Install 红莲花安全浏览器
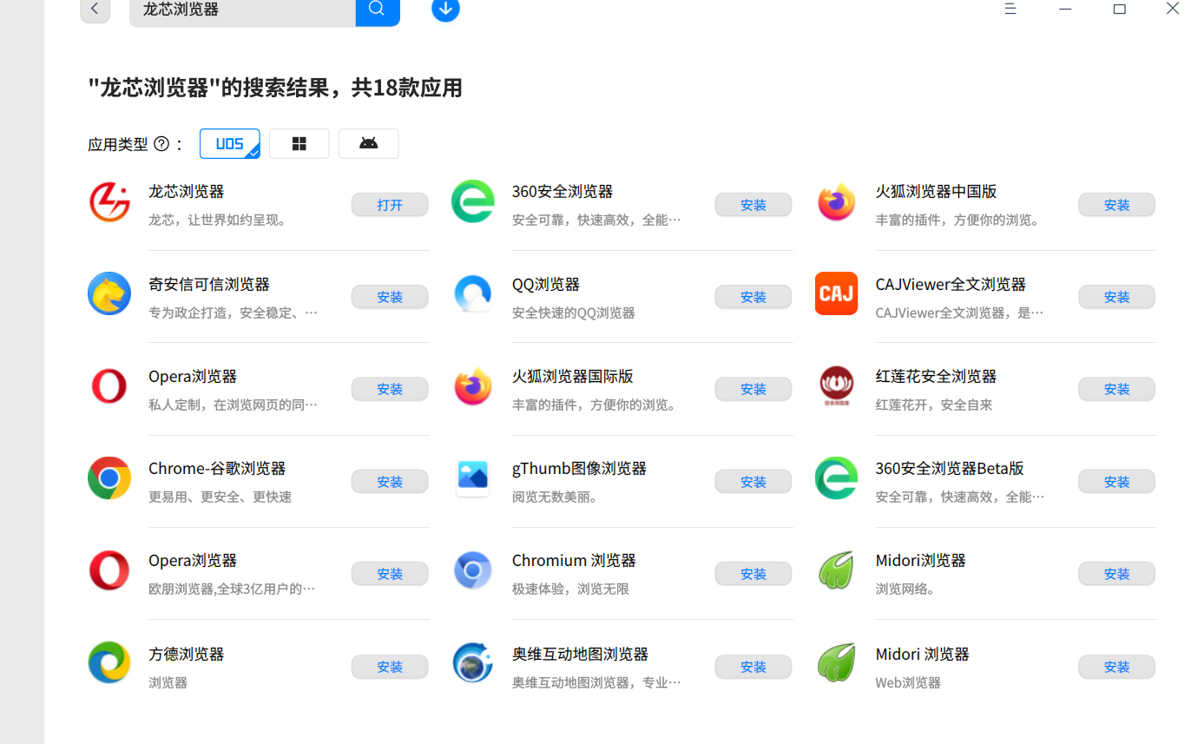Screen dimensions: 1191x744 pyautogui.click(x=1117, y=389)
